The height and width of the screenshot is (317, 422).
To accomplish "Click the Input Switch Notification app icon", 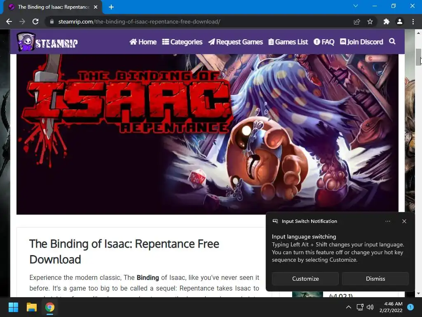I will coord(275,221).
